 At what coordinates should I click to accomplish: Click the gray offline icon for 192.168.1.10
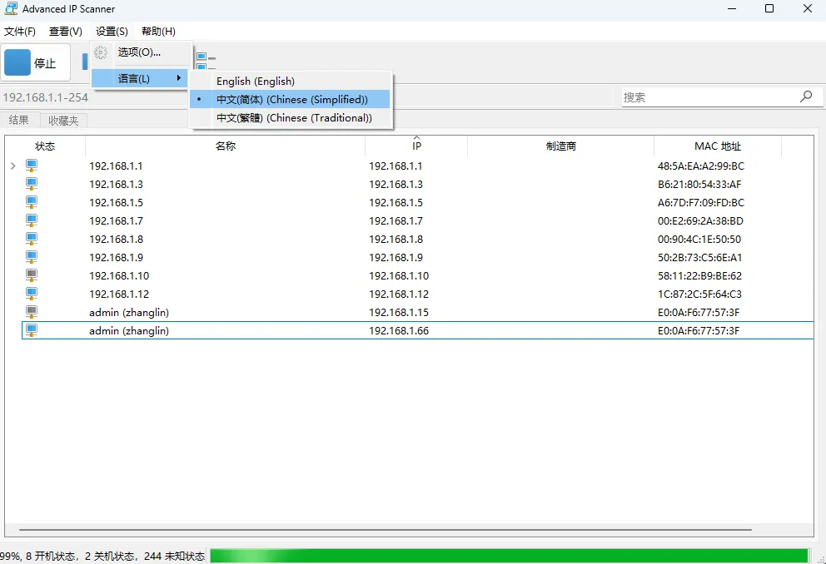(32, 275)
